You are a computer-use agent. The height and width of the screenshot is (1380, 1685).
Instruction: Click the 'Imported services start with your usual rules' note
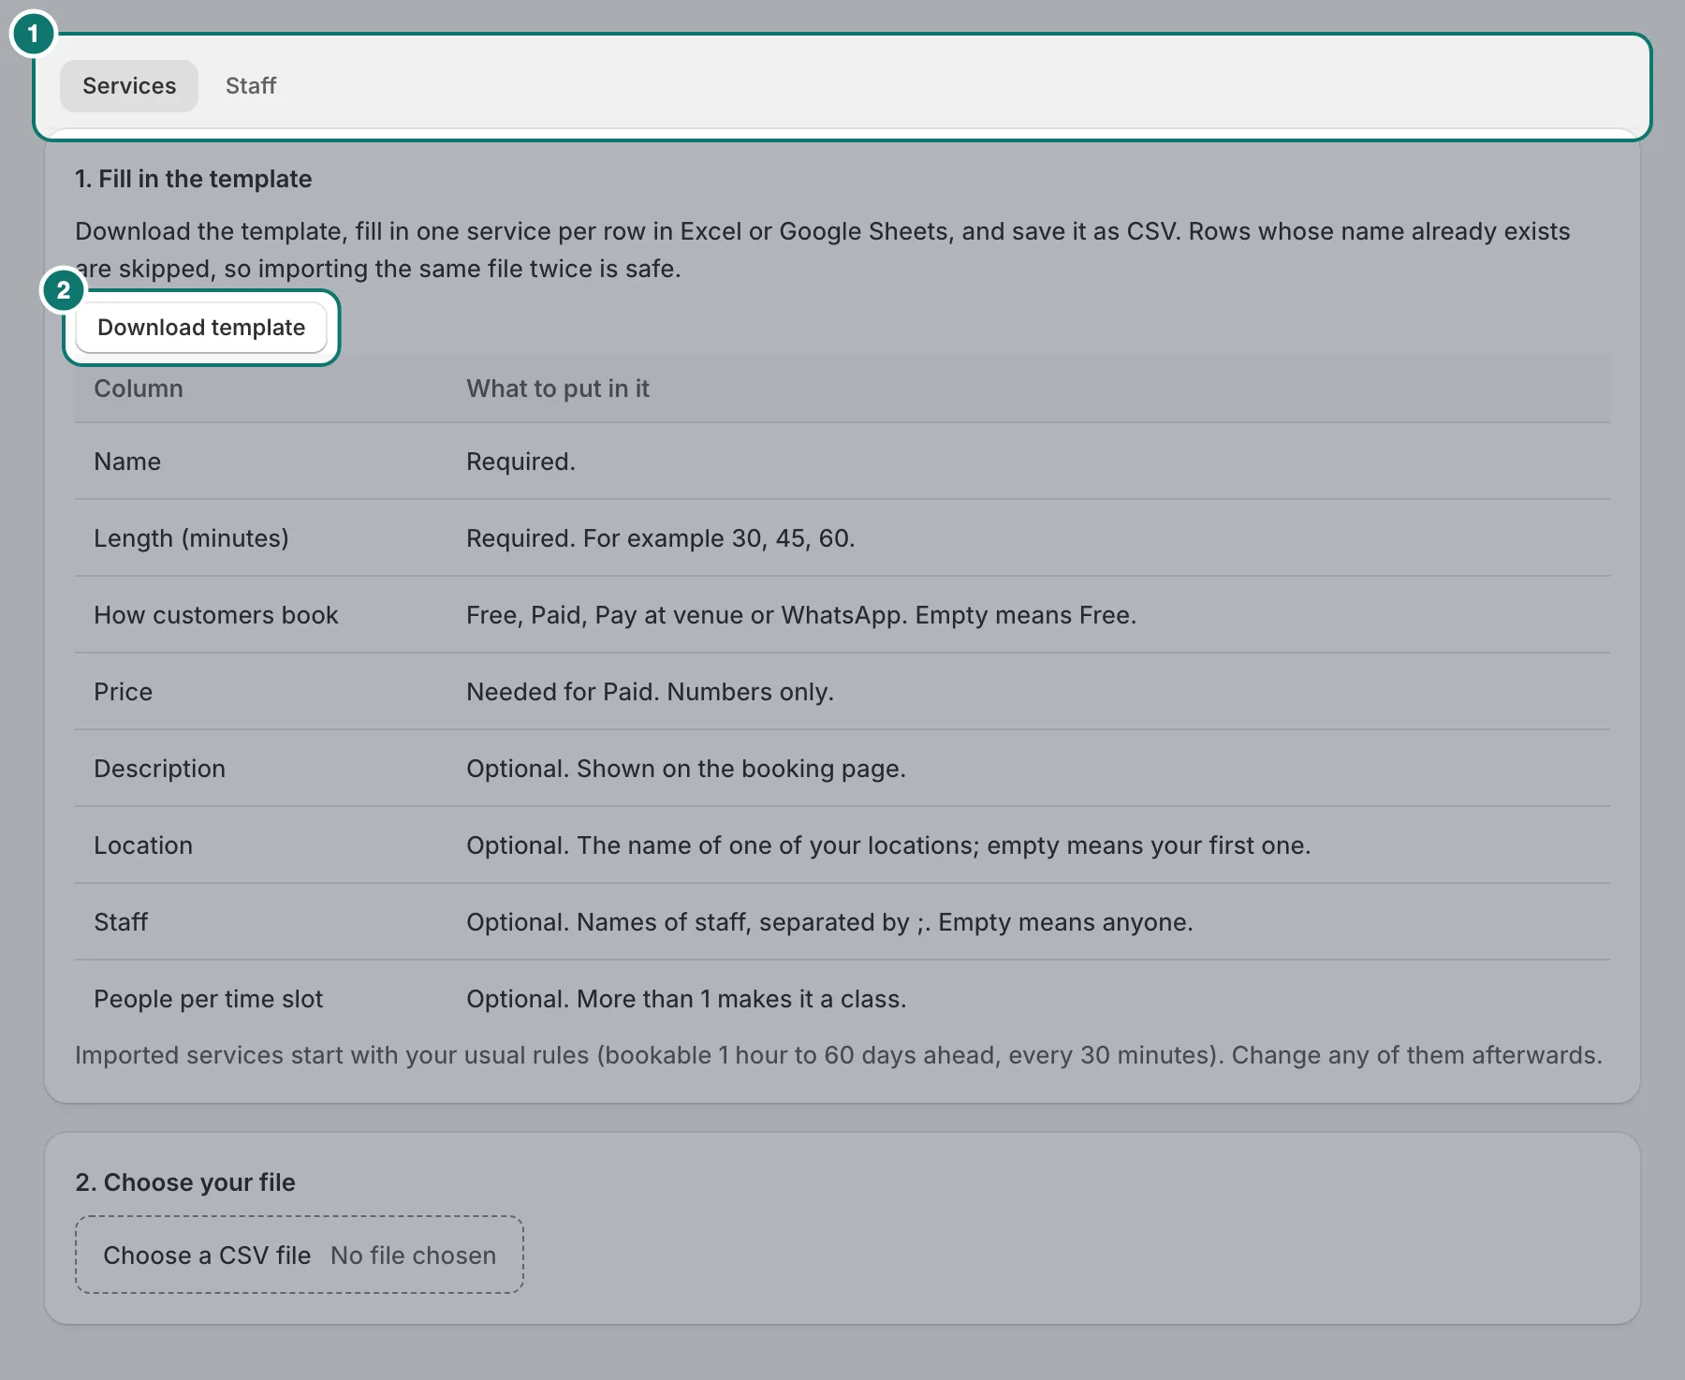pos(839,1055)
